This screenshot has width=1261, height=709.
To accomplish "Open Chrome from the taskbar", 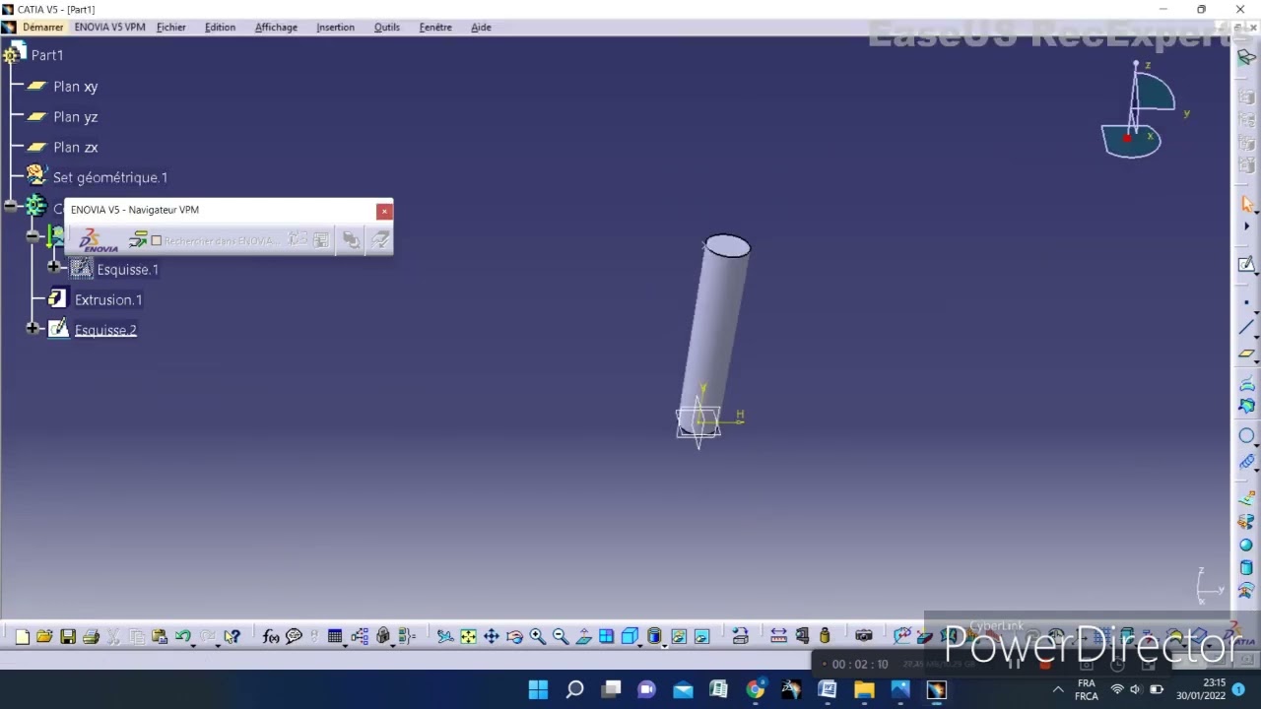I will tap(755, 690).
